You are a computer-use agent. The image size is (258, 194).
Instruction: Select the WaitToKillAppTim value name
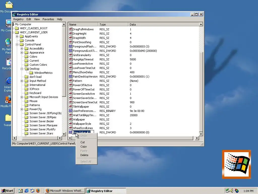85,115
